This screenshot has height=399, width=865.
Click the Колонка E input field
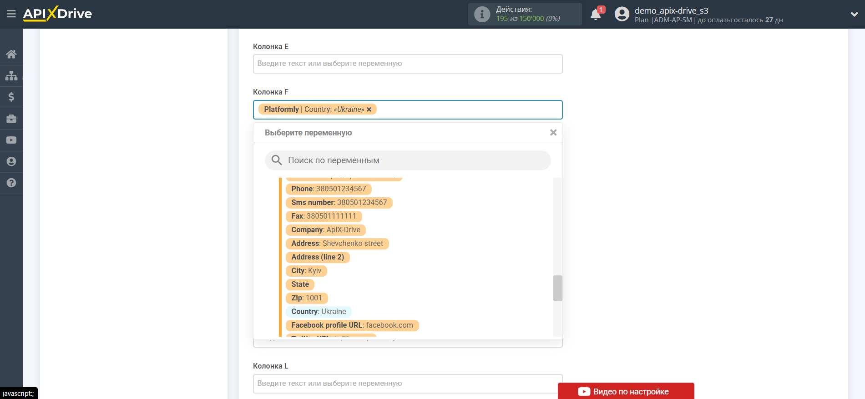[407, 64]
